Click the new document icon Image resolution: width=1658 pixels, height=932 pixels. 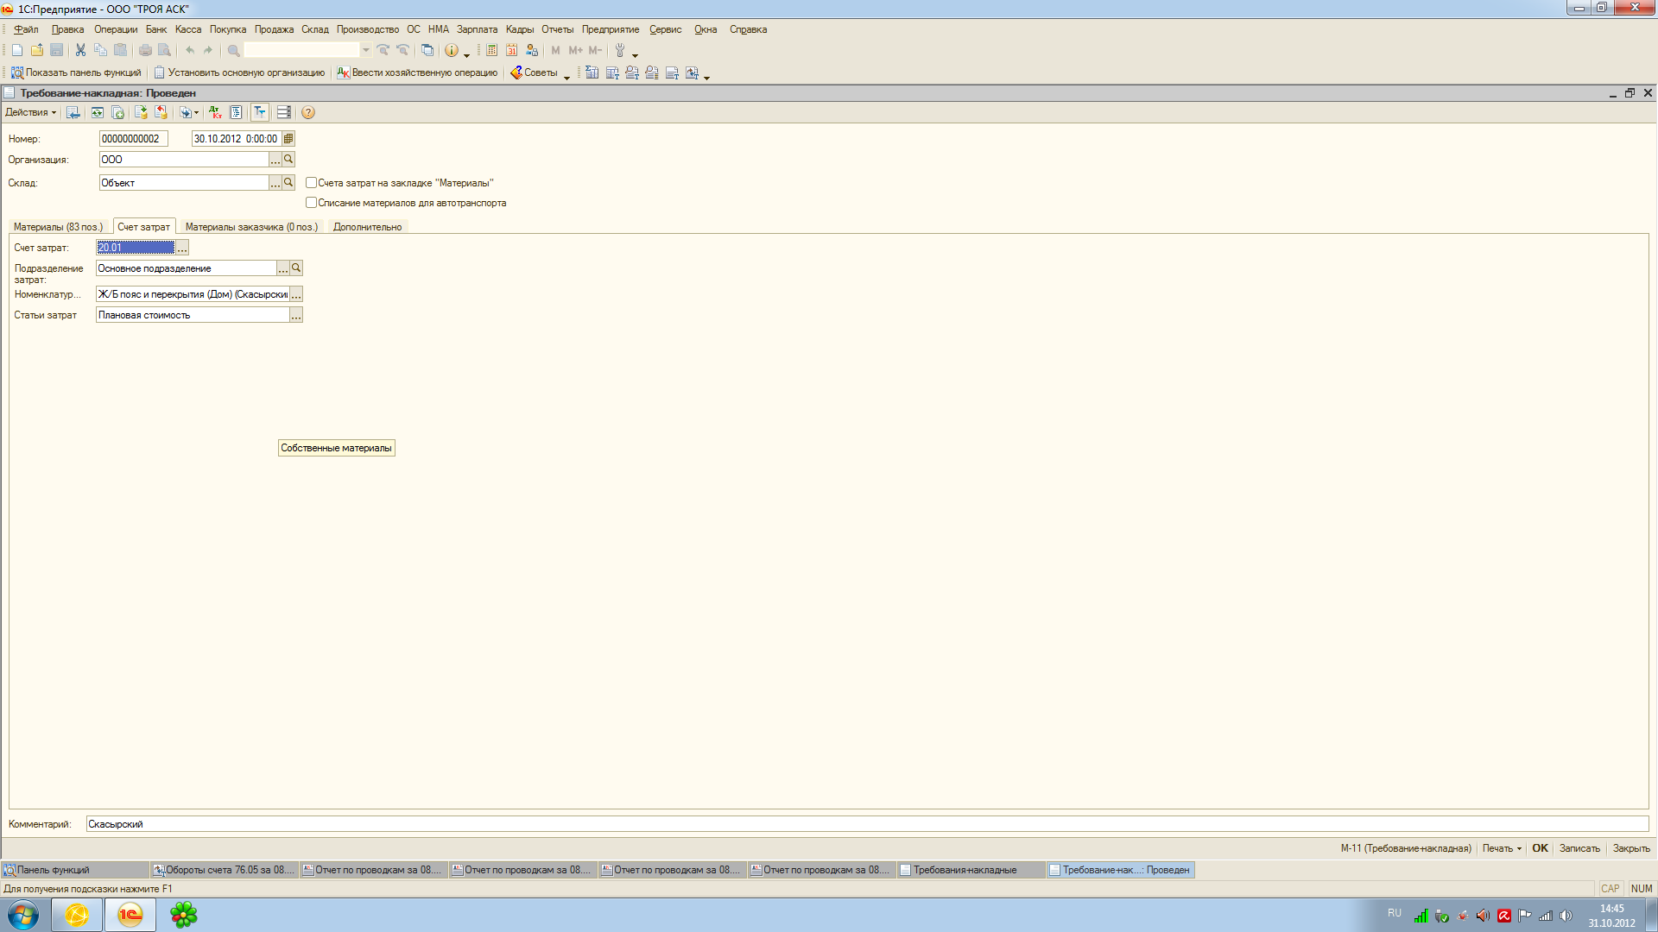[17, 50]
